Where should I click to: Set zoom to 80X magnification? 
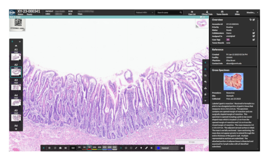coord(115,148)
